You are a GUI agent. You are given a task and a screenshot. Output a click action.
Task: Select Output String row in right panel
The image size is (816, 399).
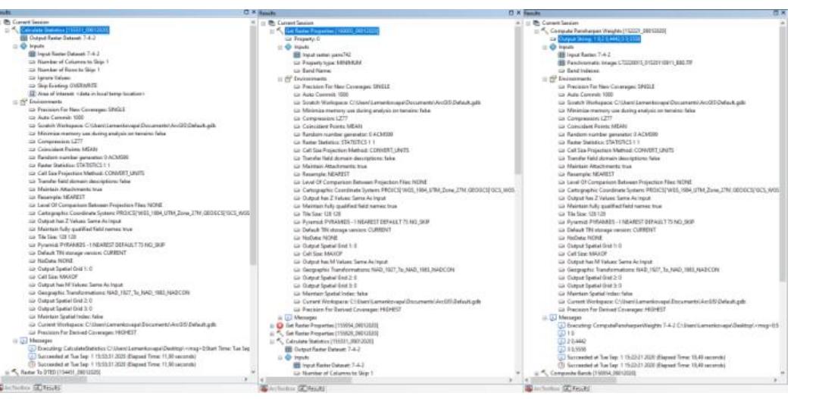(x=599, y=39)
